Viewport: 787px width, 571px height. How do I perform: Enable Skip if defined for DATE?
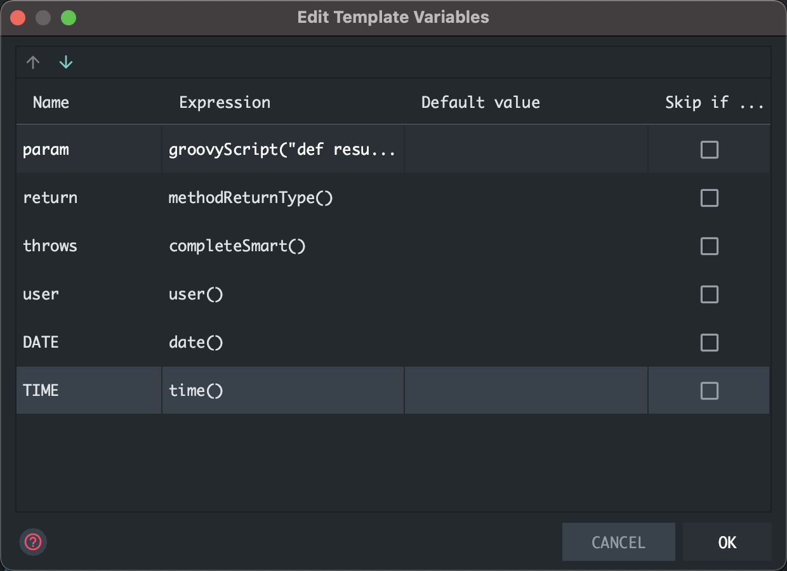[709, 343]
